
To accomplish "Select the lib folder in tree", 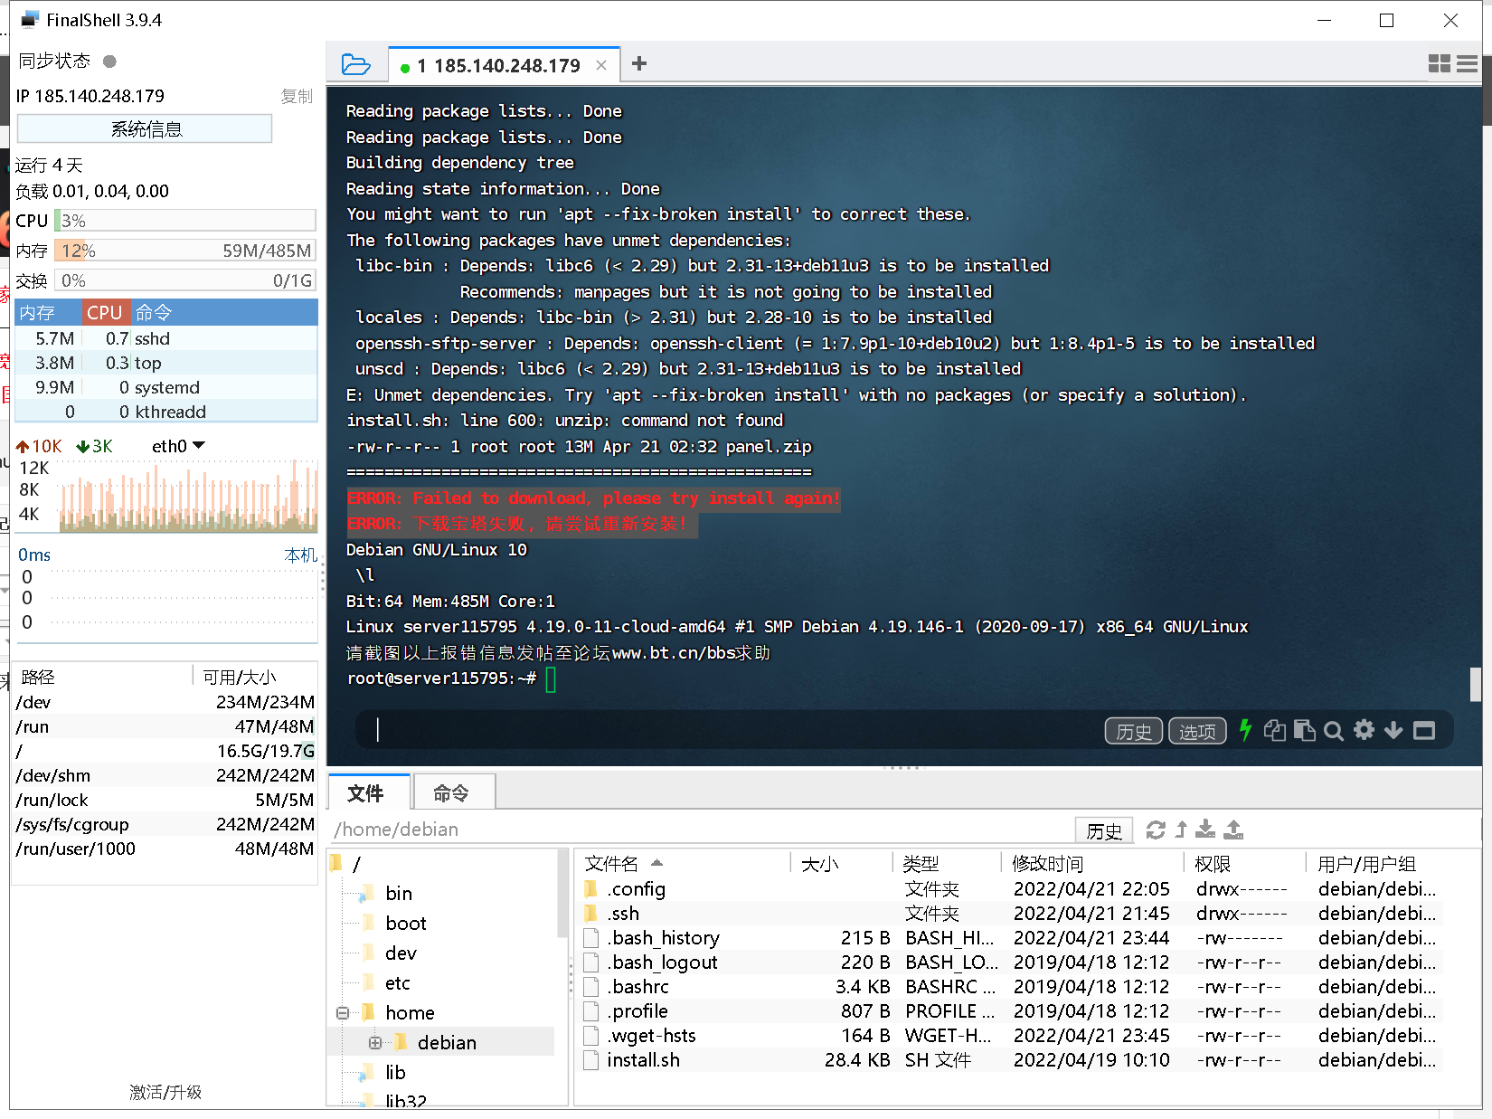I will tap(394, 1073).
